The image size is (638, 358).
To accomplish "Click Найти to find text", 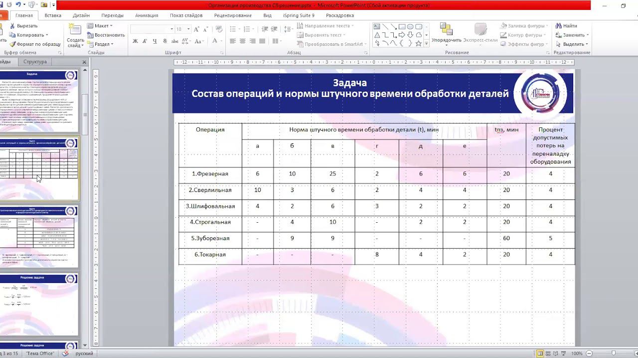I will [x=566, y=26].
